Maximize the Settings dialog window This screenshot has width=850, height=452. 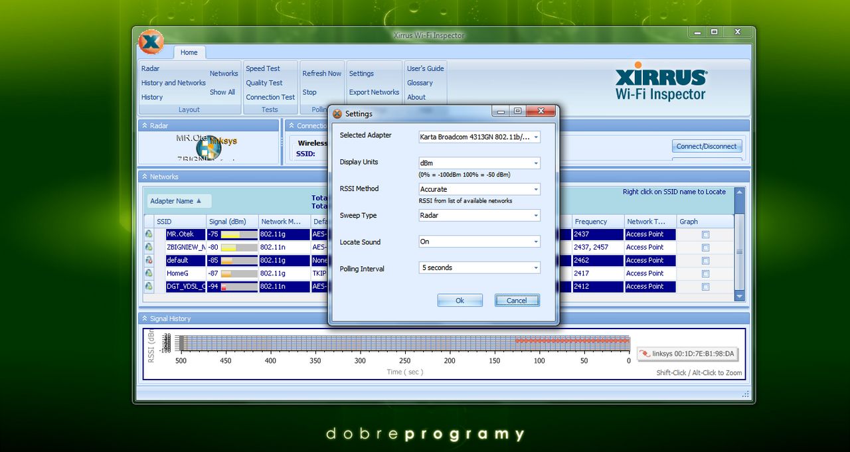point(518,111)
